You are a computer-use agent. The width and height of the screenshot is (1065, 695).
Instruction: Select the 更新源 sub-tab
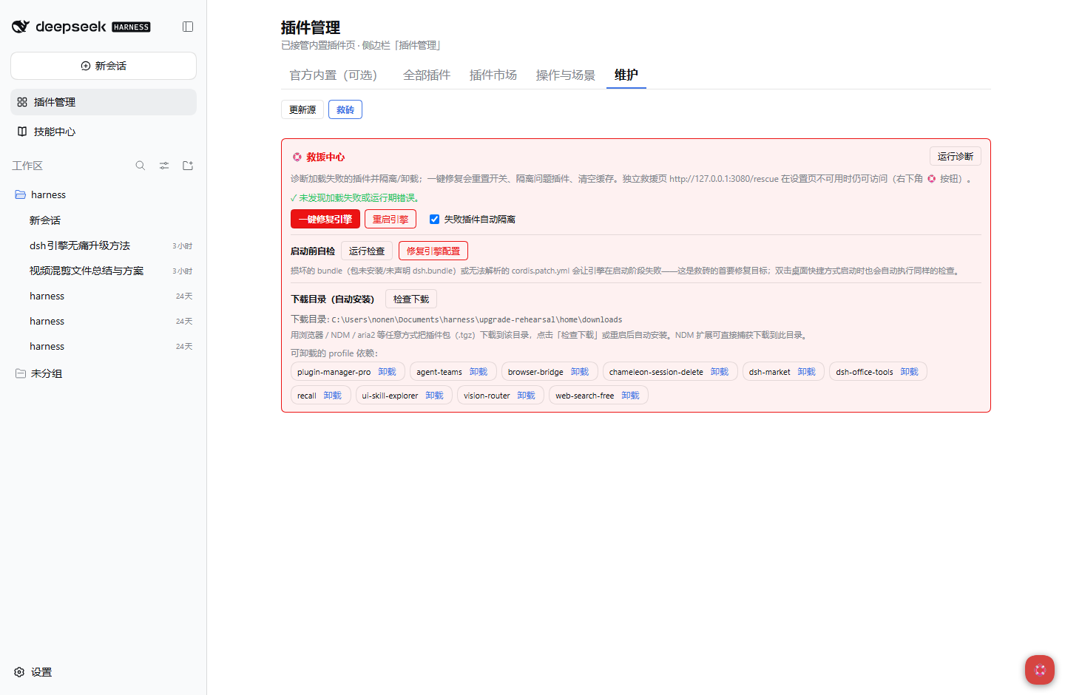pyautogui.click(x=302, y=109)
